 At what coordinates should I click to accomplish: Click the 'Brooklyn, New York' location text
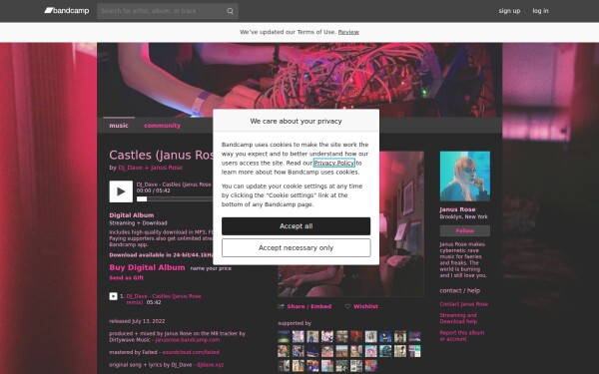pyautogui.click(x=464, y=216)
